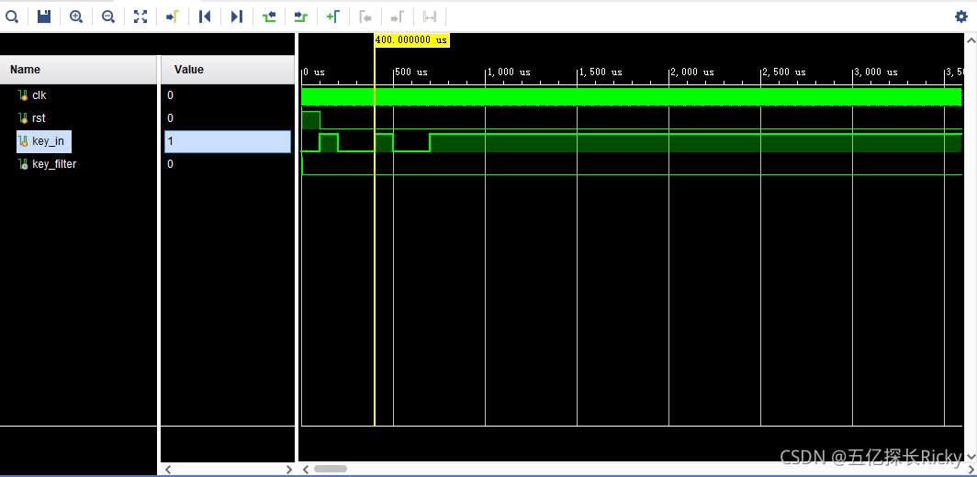Jump to the next transition
This screenshot has height=477, width=977.
[x=301, y=17]
